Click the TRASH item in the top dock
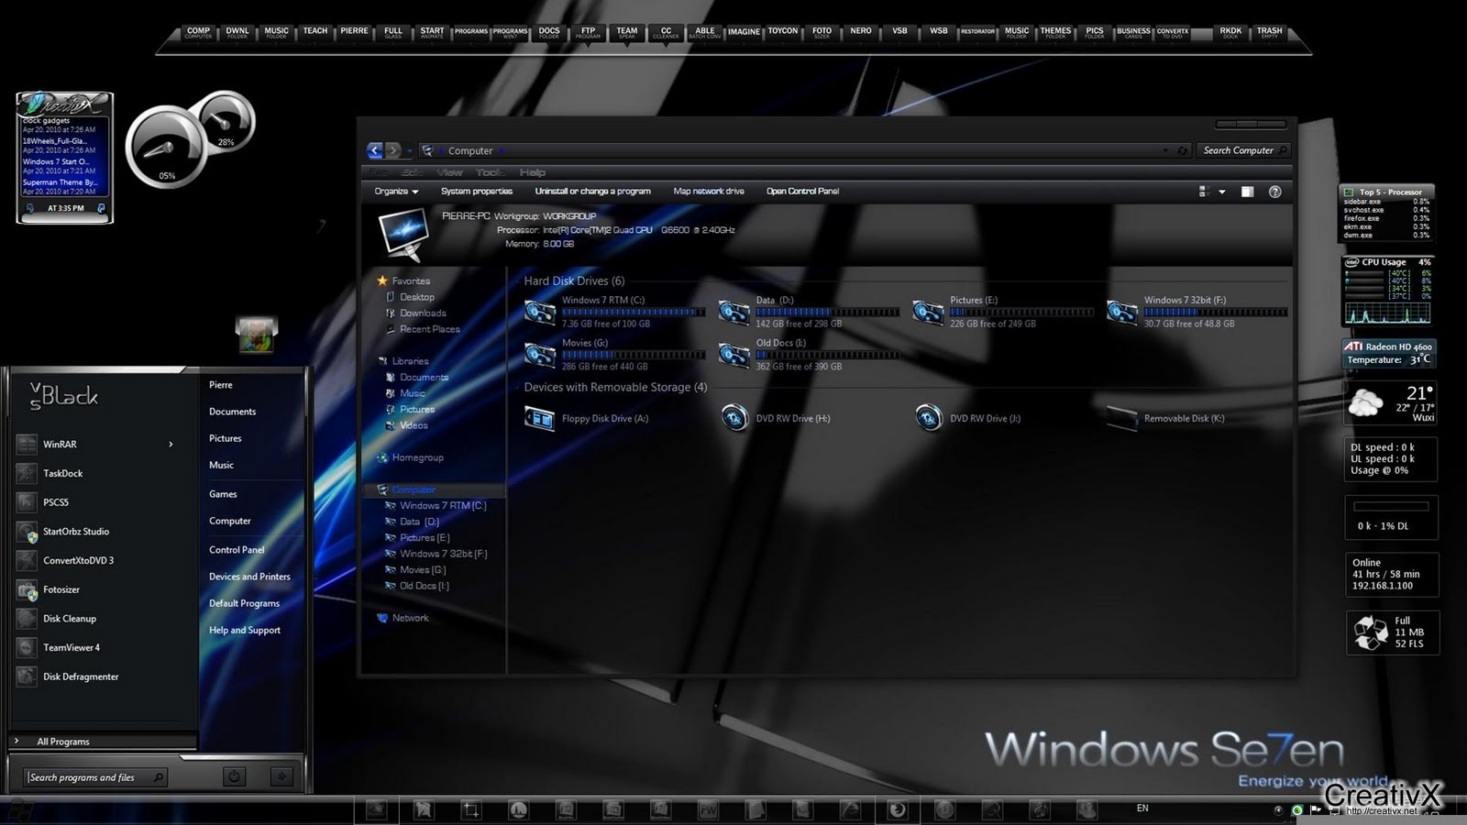Image resolution: width=1467 pixels, height=825 pixels. click(1270, 33)
